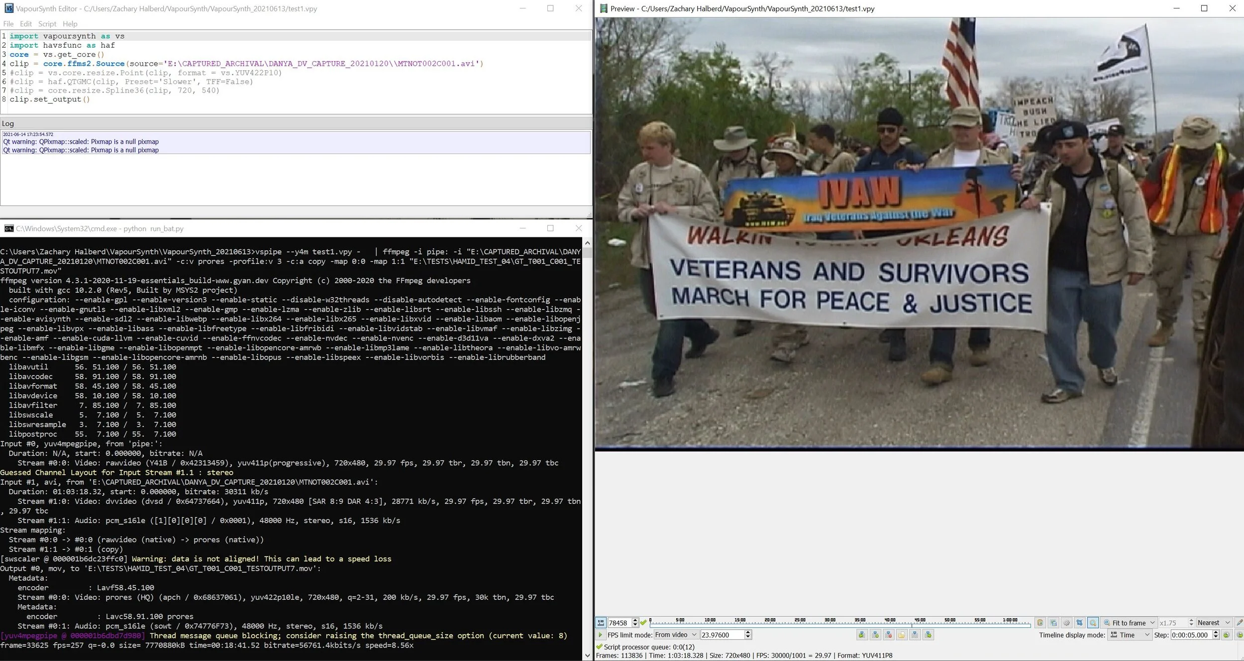Load chapters file with folder icon
Image resolution: width=1244 pixels, height=661 pixels.
[902, 635]
